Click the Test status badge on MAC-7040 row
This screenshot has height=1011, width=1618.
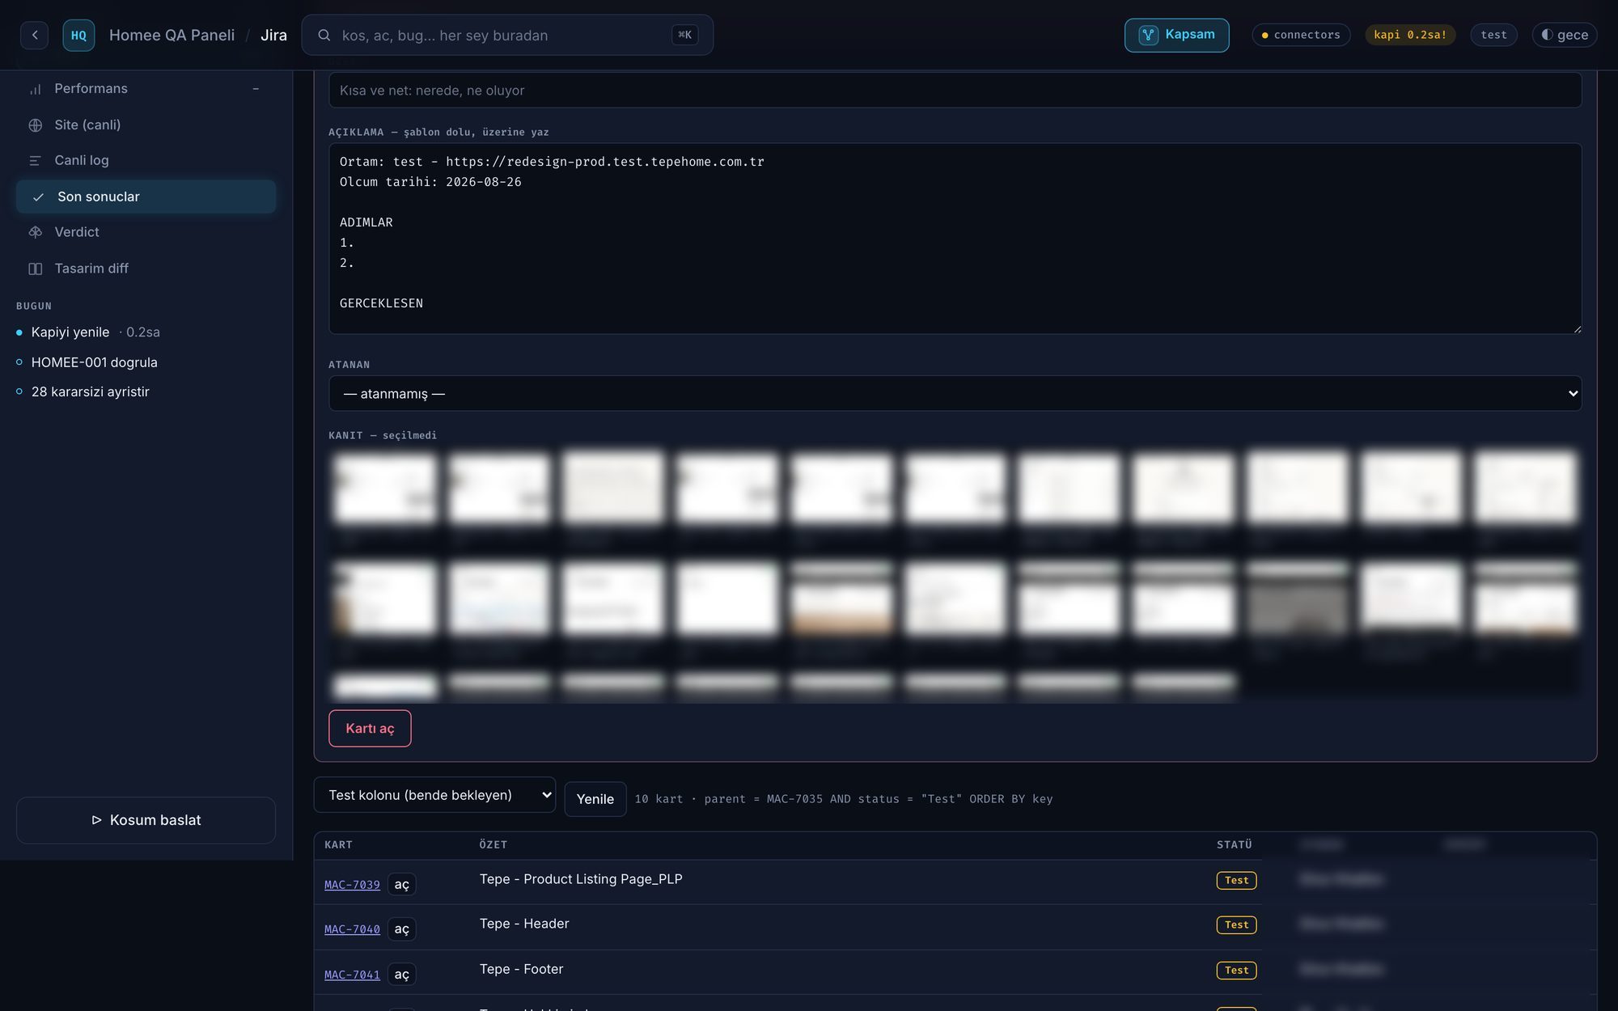(x=1236, y=924)
